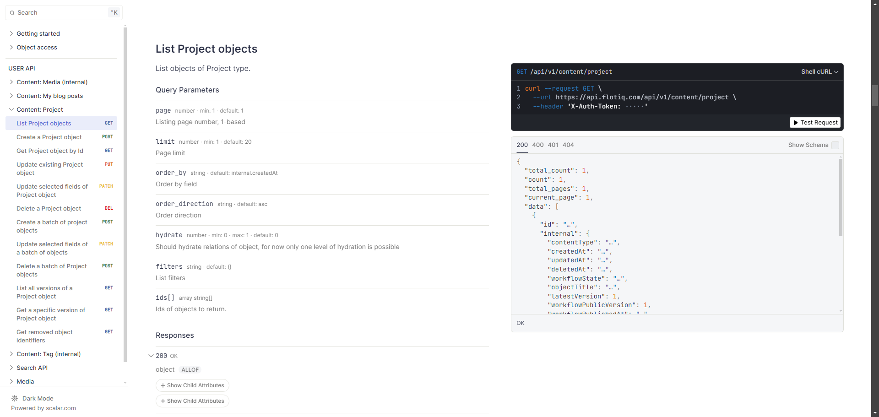Open the Shell cURL language dropdown
Viewport: 879px width, 417px height.
pos(819,72)
